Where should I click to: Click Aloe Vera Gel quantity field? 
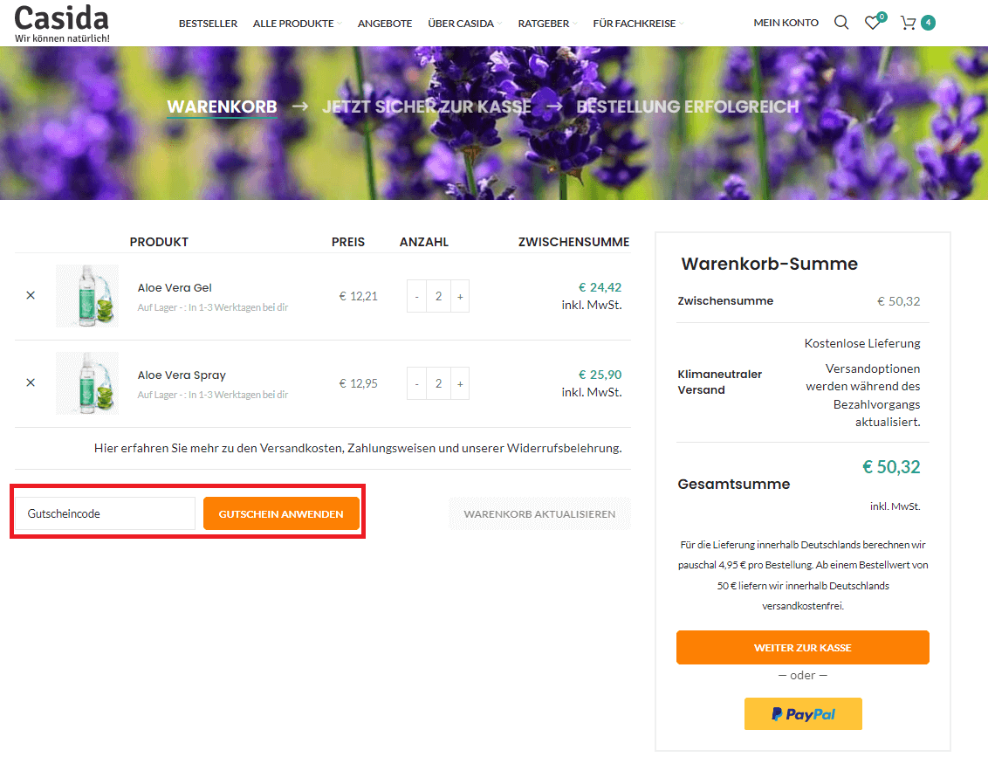click(438, 296)
